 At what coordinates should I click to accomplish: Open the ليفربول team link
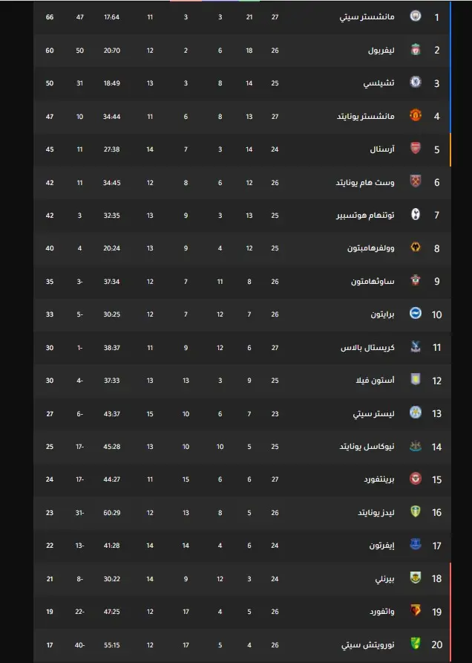pyautogui.click(x=381, y=51)
